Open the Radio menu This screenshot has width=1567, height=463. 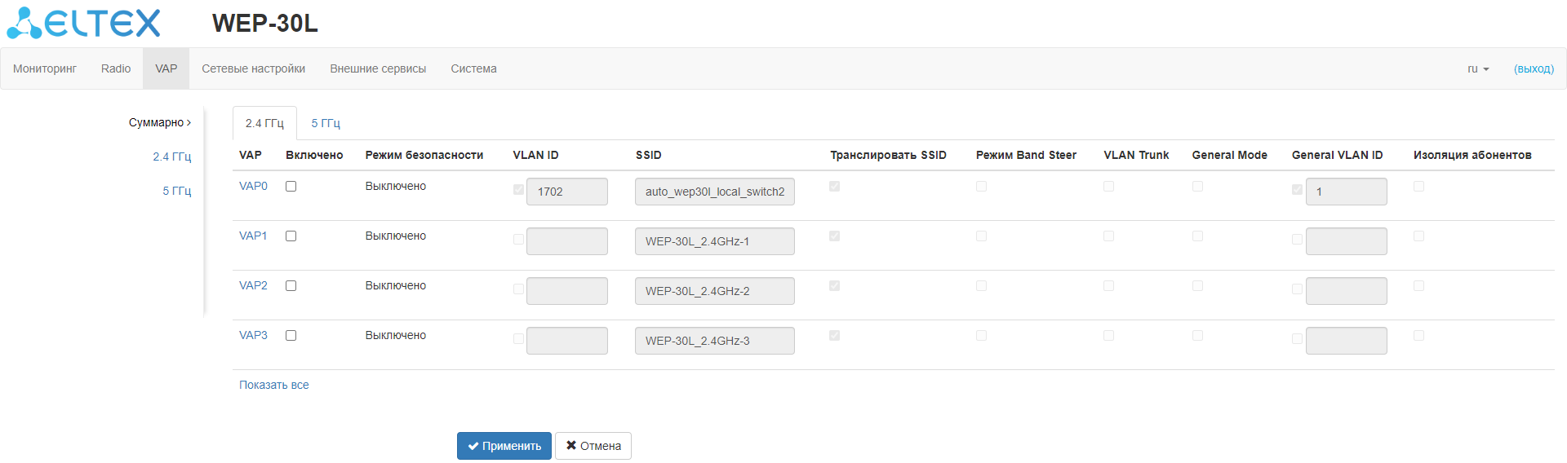point(116,69)
